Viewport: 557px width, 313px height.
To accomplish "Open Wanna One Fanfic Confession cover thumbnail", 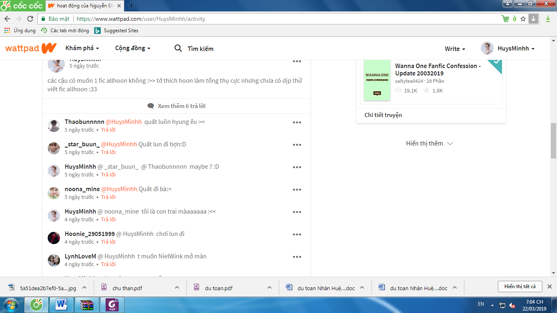I will pyautogui.click(x=377, y=80).
